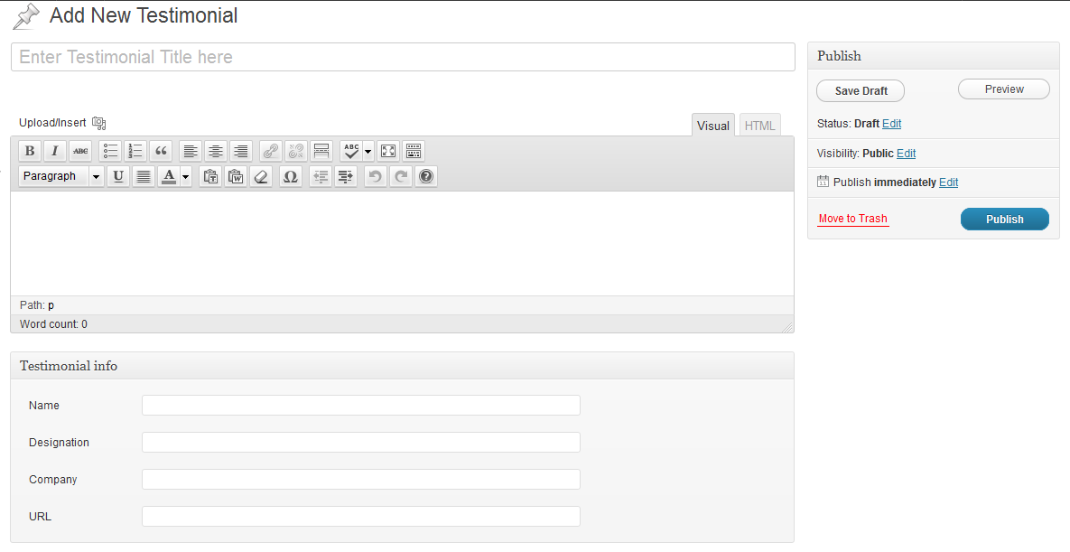Image resolution: width=1070 pixels, height=552 pixels.
Task: Open the Paragraph format dropdown
Action: (x=61, y=176)
